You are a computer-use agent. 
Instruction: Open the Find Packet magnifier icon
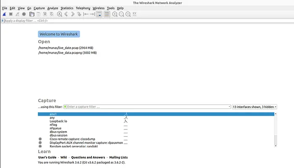(60, 14)
